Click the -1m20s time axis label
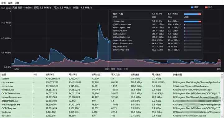Screen dimensions: 224x118 coord(15,69)
